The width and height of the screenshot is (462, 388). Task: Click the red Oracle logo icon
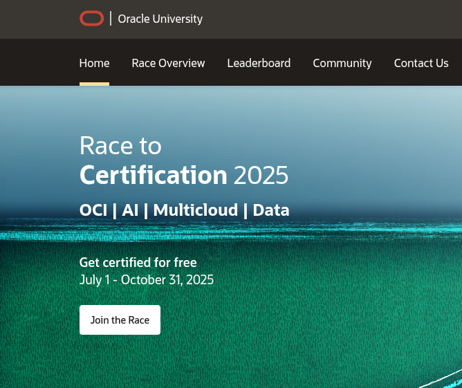tap(91, 19)
